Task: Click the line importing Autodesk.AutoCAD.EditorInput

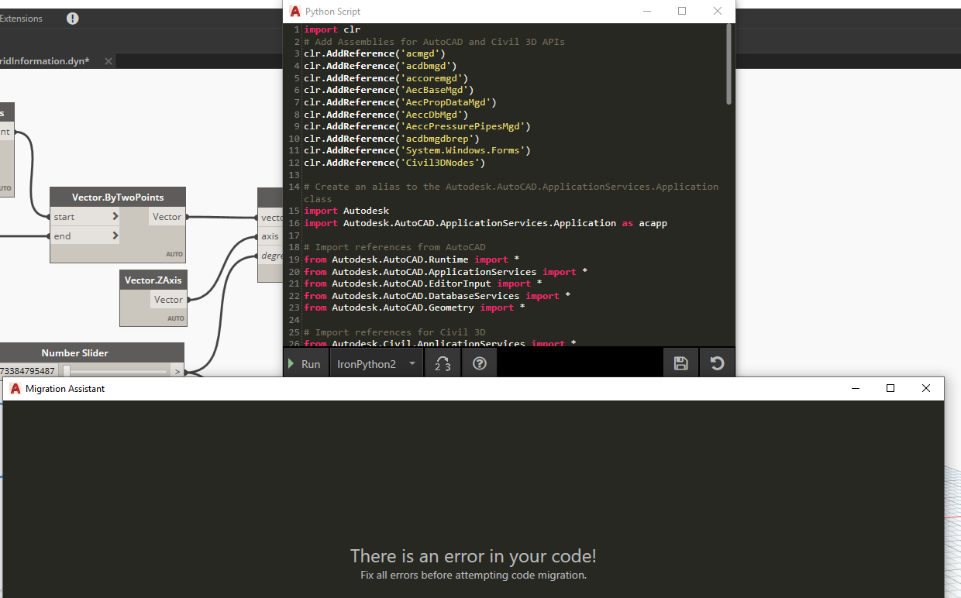Action: (422, 284)
